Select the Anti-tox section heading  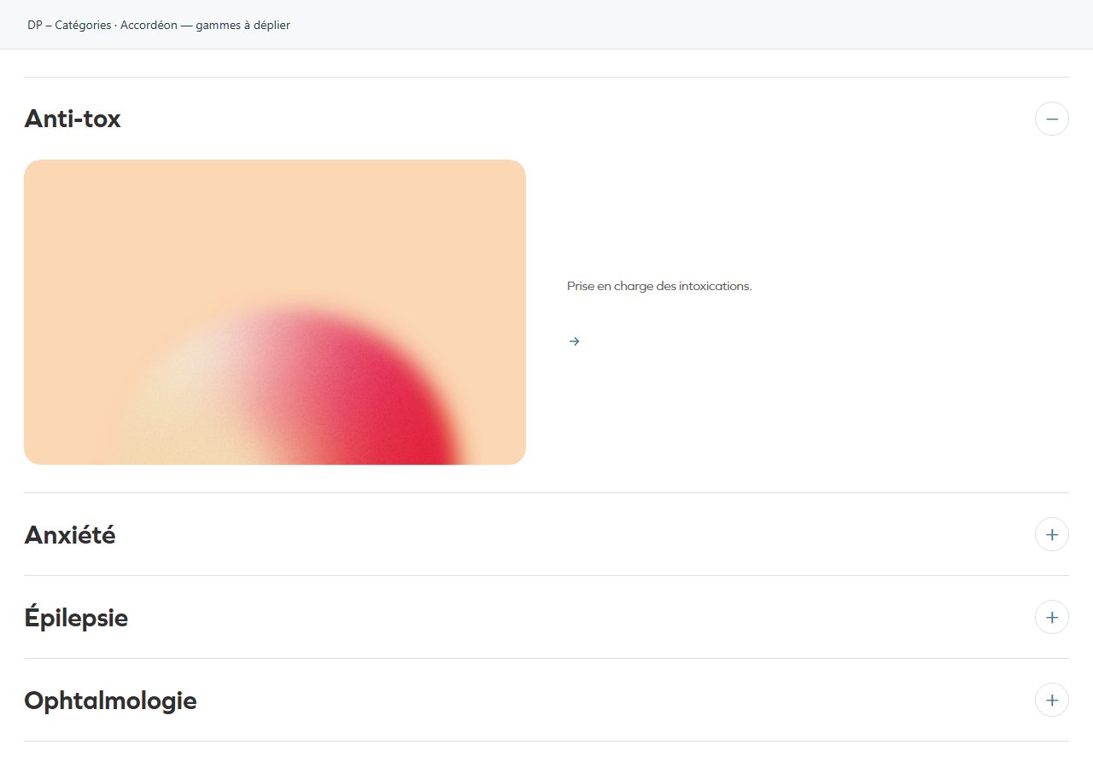[73, 119]
